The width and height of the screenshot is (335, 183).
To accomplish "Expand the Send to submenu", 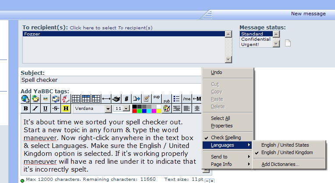I will click(228, 157).
